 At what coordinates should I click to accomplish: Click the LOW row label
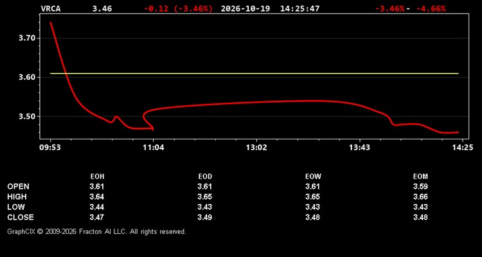[16, 207]
